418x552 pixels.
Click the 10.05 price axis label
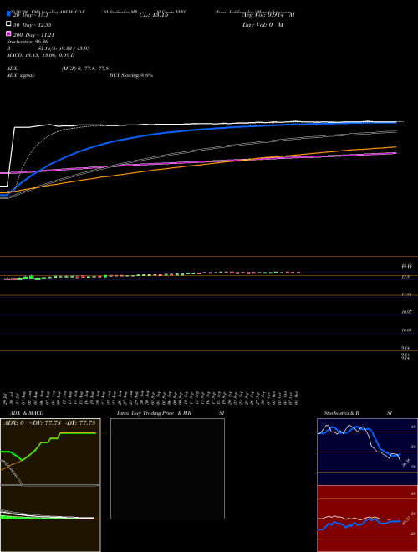tap(407, 330)
